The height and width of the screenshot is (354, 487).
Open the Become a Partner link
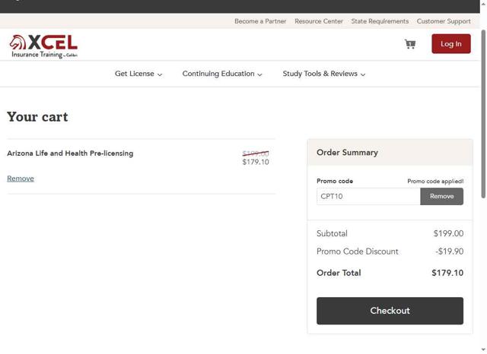click(260, 21)
